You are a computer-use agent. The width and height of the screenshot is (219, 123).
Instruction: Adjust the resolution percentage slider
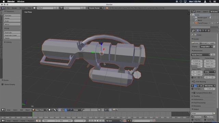point(197,66)
